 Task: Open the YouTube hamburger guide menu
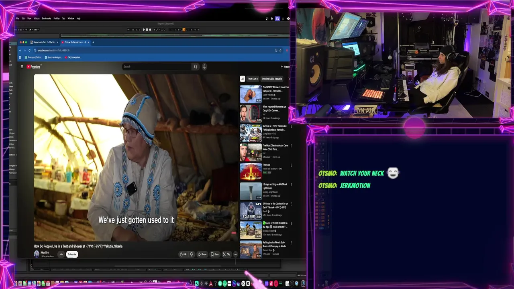[22, 67]
